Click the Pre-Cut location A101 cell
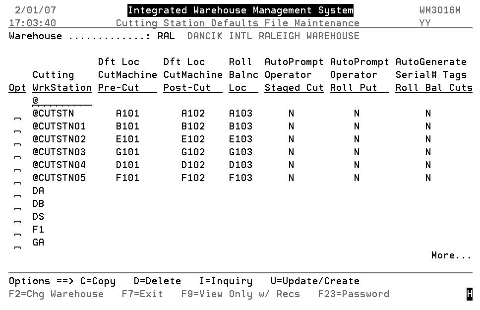 coord(127,114)
